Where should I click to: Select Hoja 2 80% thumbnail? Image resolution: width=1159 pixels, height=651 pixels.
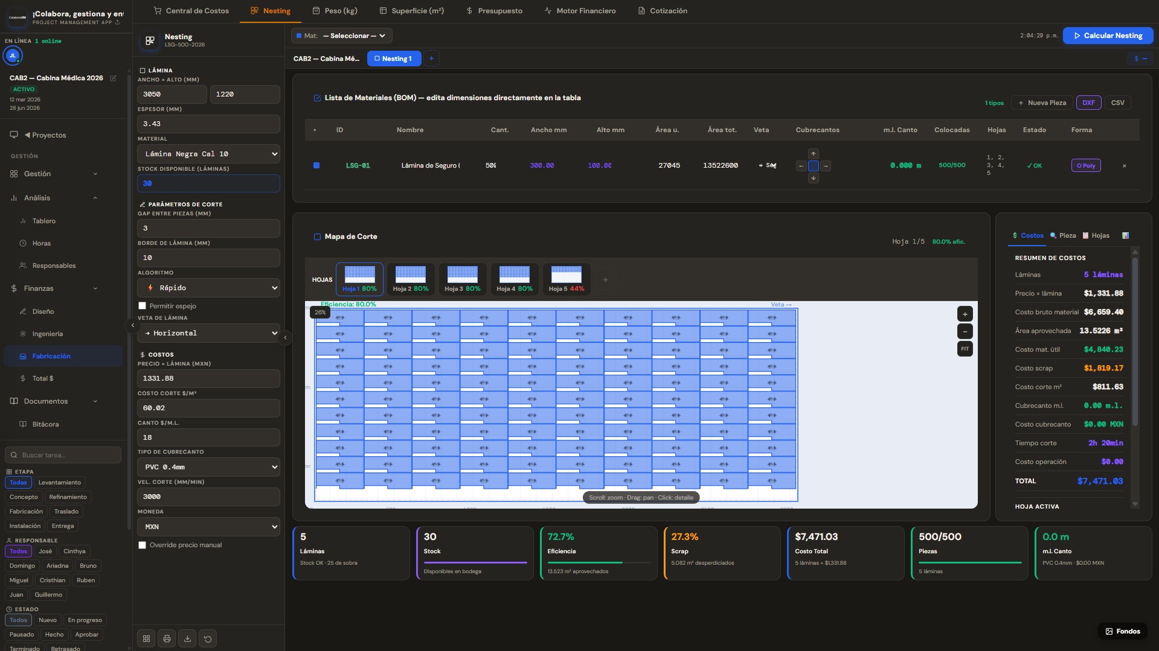click(x=411, y=279)
